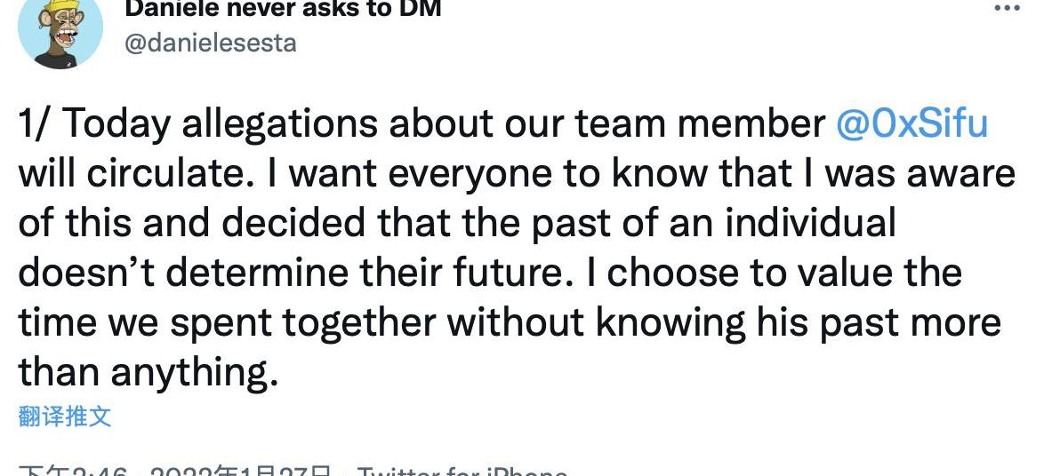Open the "Daniele never asks to DM" profile name
The width and height of the screenshot is (1052, 476).
[283, 9]
